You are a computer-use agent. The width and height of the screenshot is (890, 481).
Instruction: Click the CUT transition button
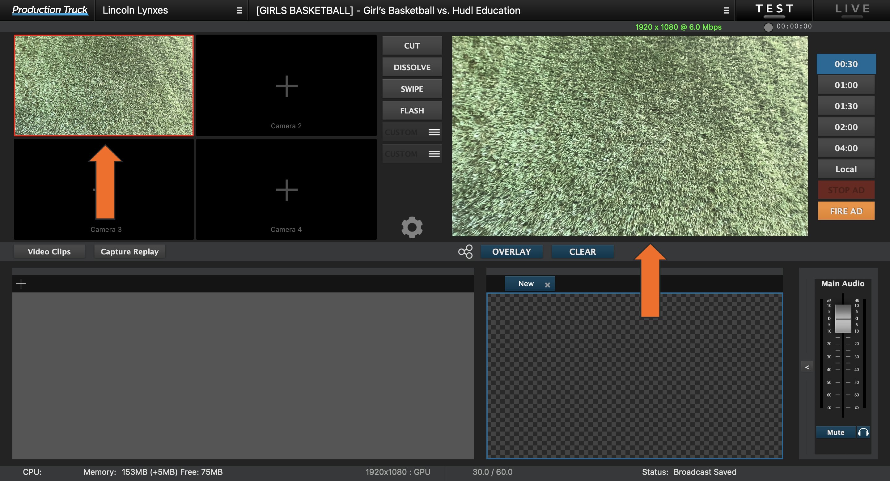(412, 46)
